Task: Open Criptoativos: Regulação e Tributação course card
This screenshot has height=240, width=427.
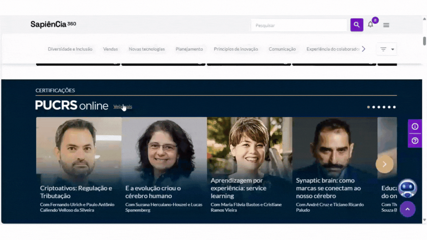Action: tap(79, 165)
